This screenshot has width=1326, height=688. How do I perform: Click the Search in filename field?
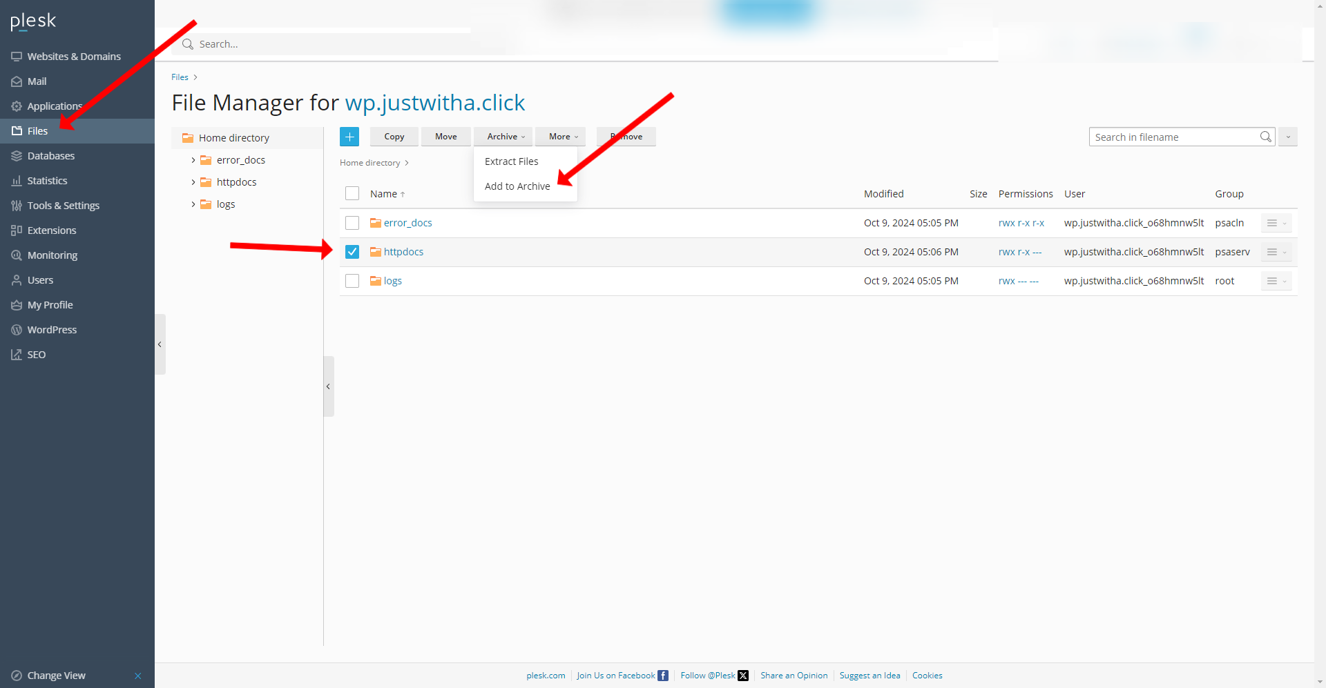[1174, 137]
